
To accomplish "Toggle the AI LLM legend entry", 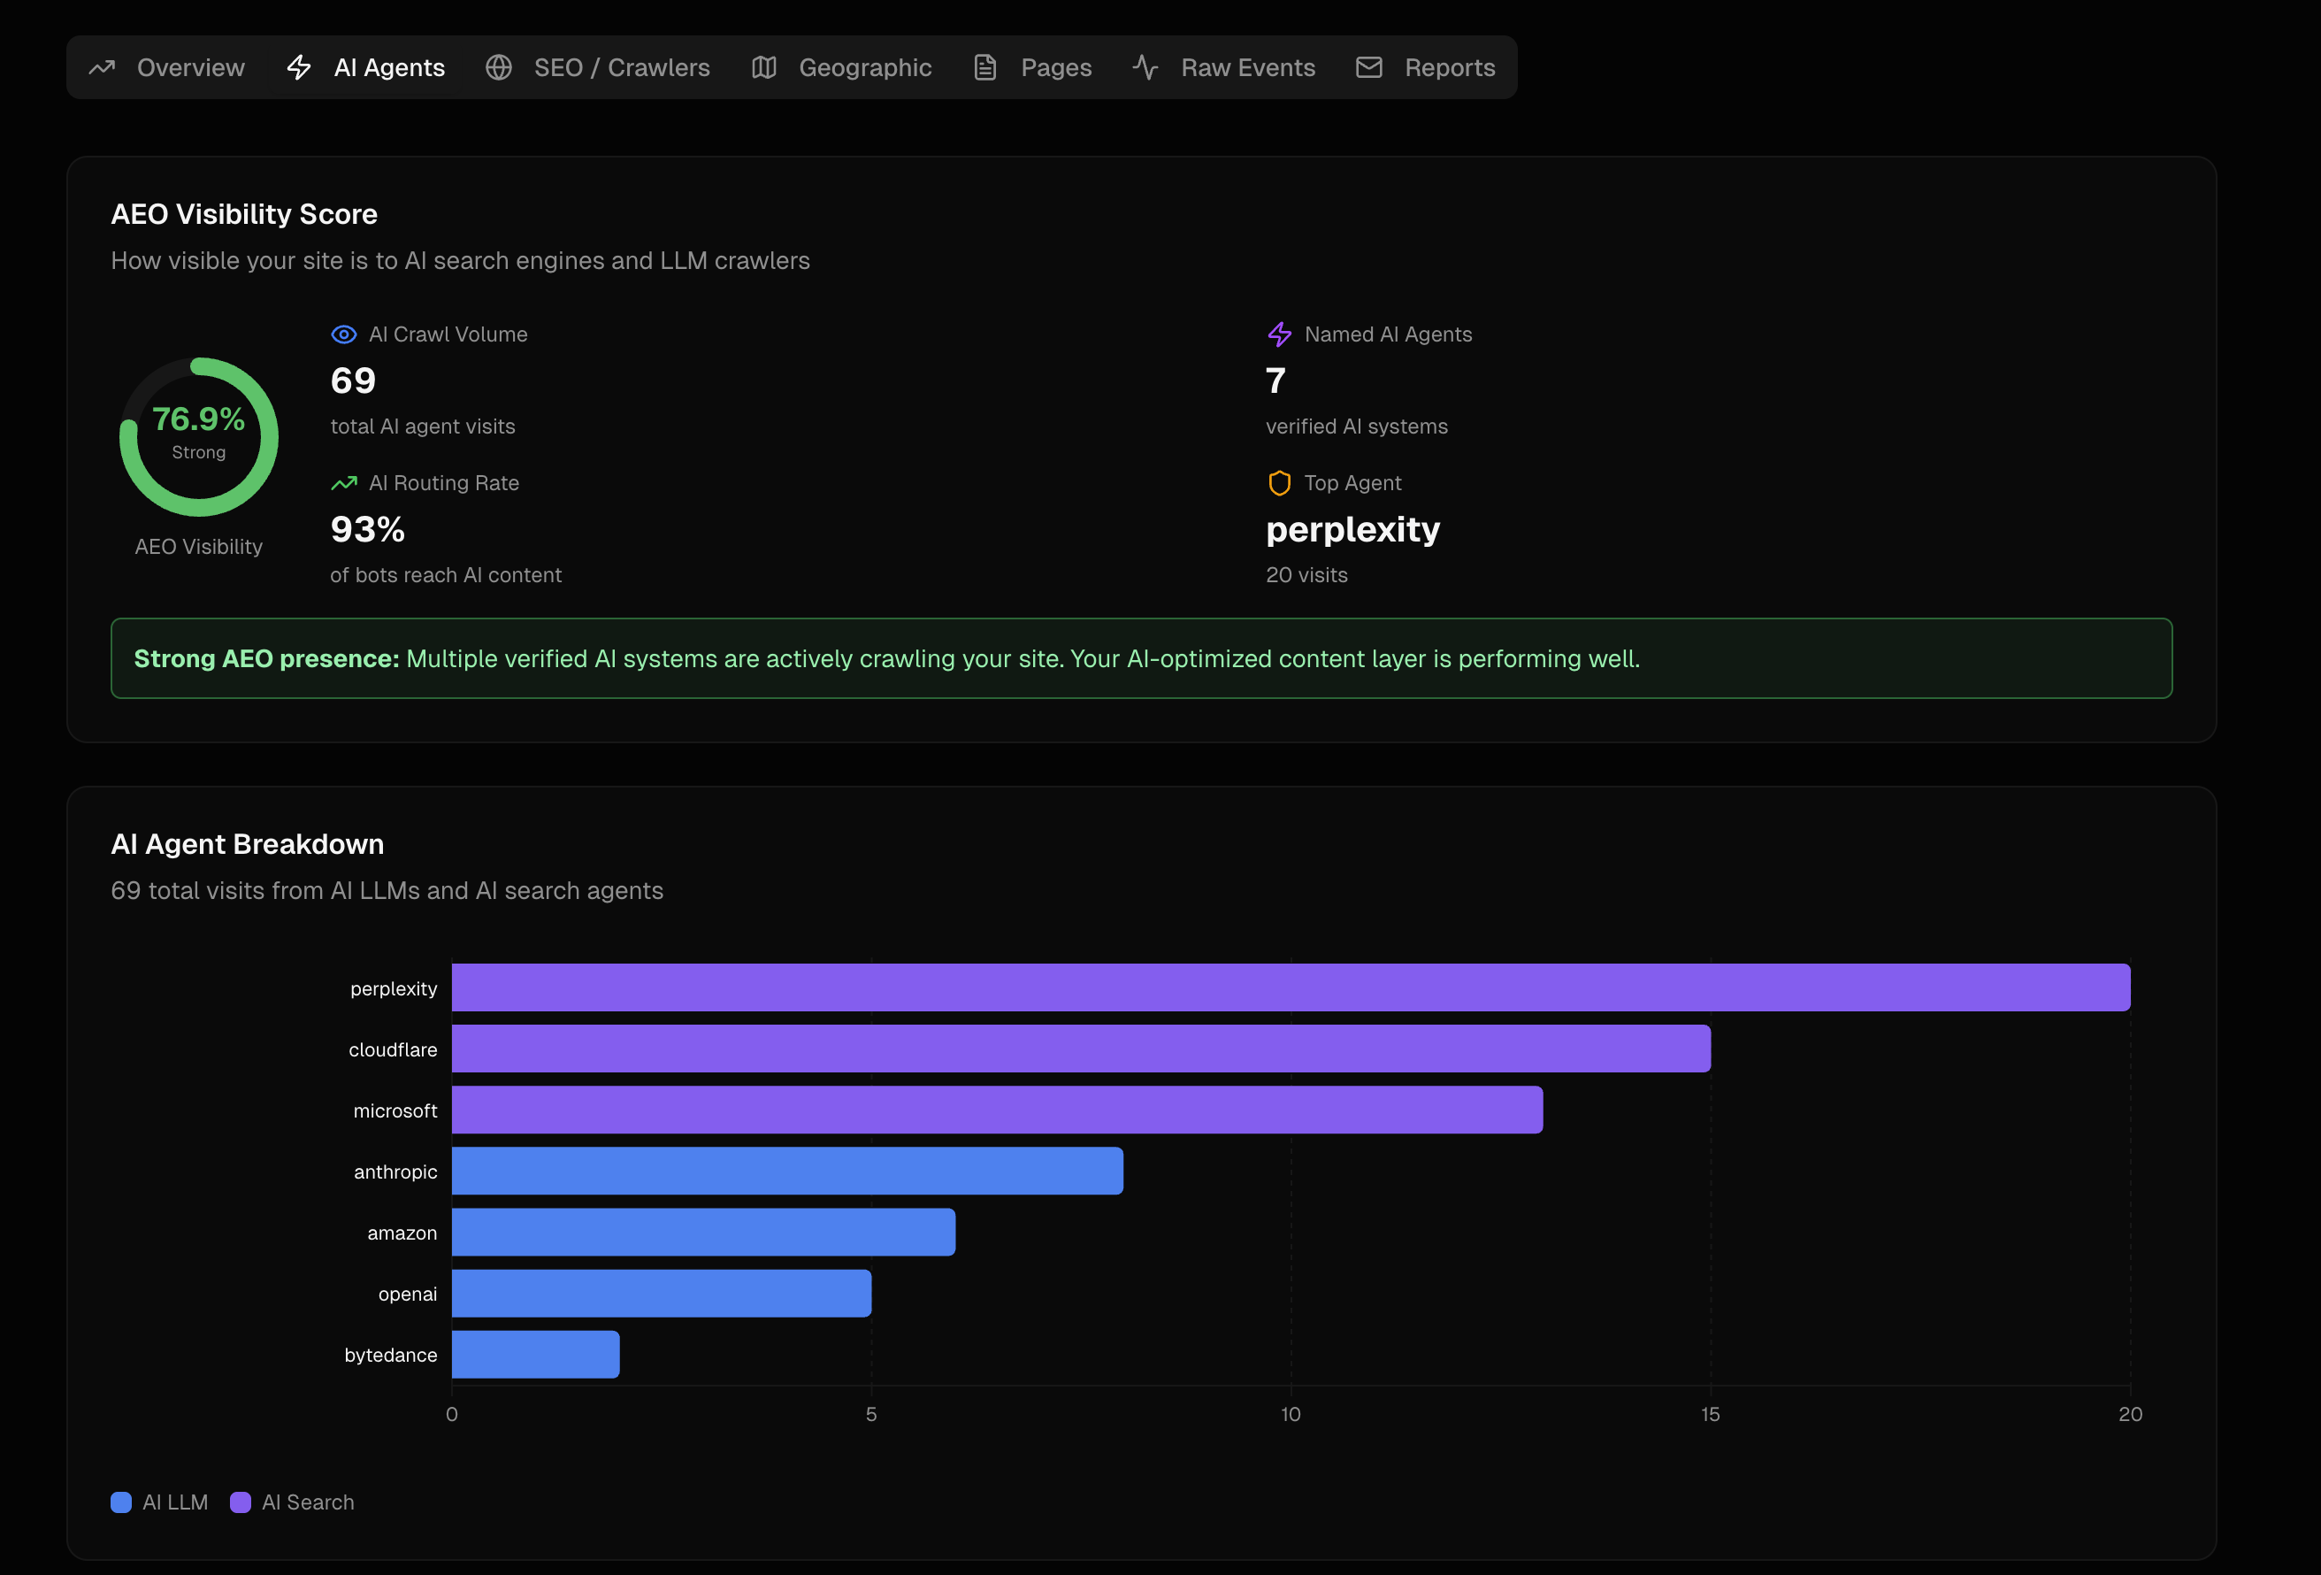I will click(x=159, y=1502).
